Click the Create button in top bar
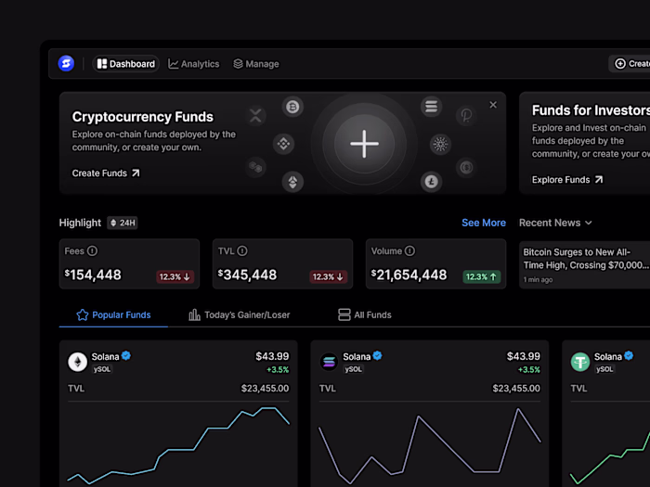Viewport: 650px width, 487px height. pyautogui.click(x=630, y=64)
